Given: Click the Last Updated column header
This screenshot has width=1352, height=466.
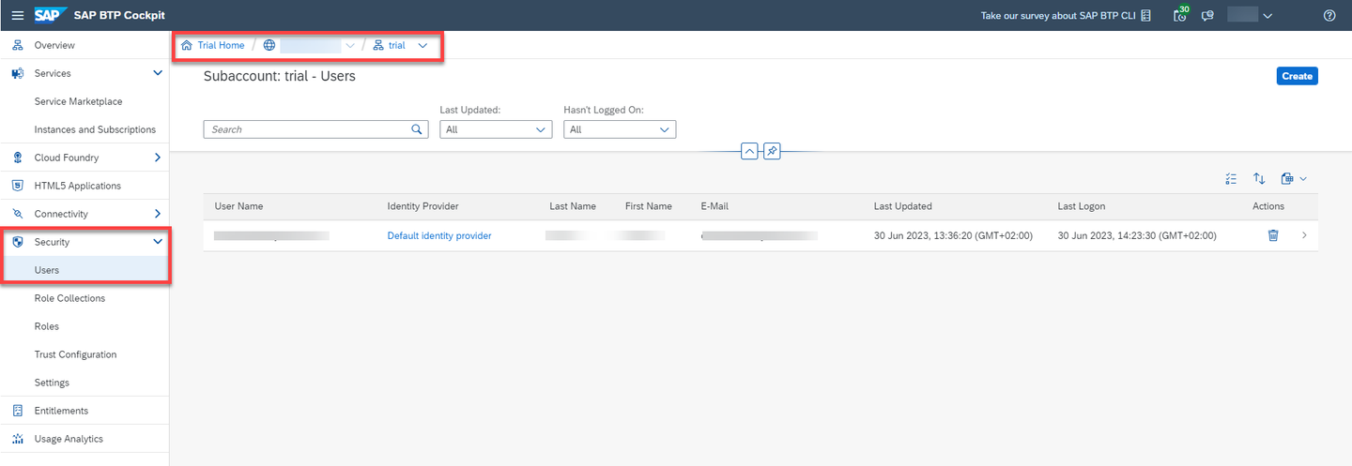Looking at the screenshot, I should pos(903,206).
